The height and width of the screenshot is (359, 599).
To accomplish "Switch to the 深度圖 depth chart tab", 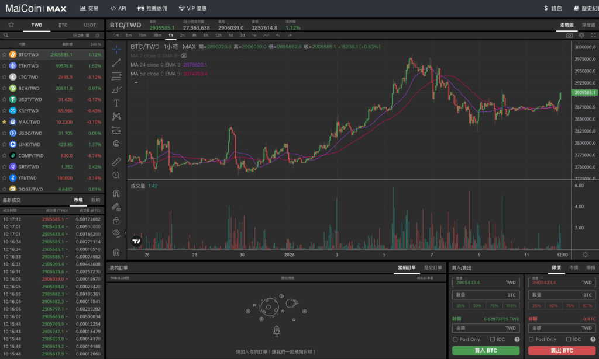I will point(588,26).
